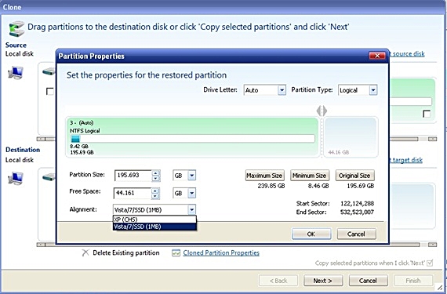This screenshot has height=294, width=447.
Task: Open the Partition Size unit dropdown
Action: pos(192,176)
